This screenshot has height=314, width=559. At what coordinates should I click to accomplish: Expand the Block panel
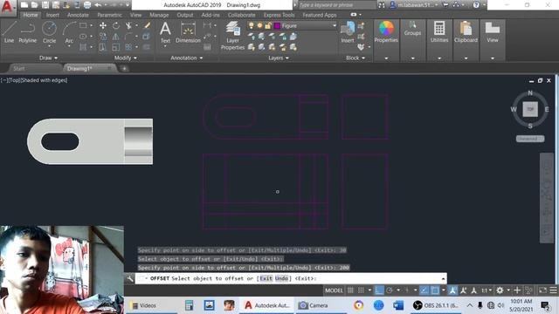(x=355, y=58)
